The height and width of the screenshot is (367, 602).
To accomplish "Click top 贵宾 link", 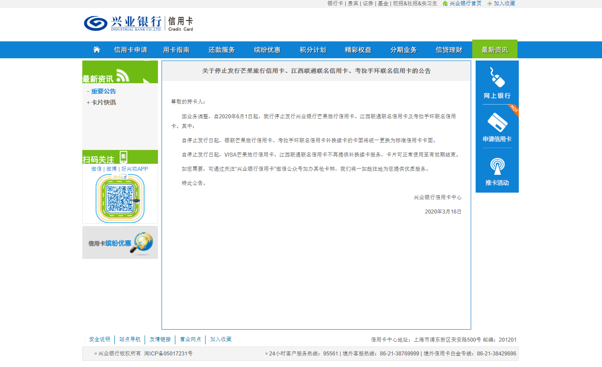I will [x=353, y=3].
